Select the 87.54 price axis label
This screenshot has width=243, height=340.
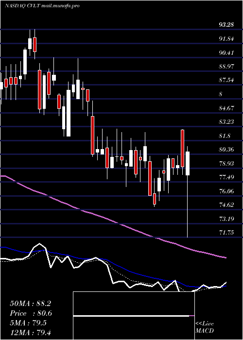[x=226, y=80]
